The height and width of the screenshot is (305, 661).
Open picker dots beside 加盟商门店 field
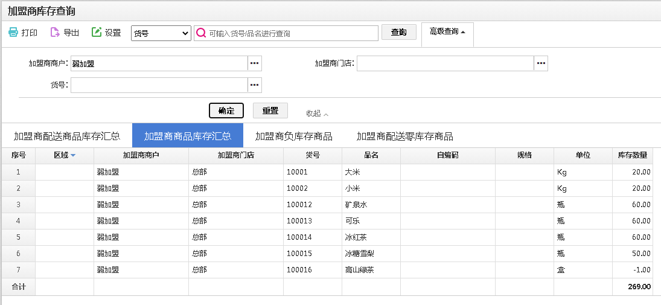coord(541,63)
